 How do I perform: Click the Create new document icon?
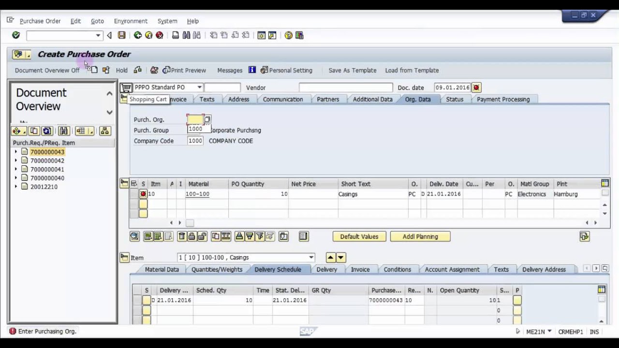(x=94, y=70)
